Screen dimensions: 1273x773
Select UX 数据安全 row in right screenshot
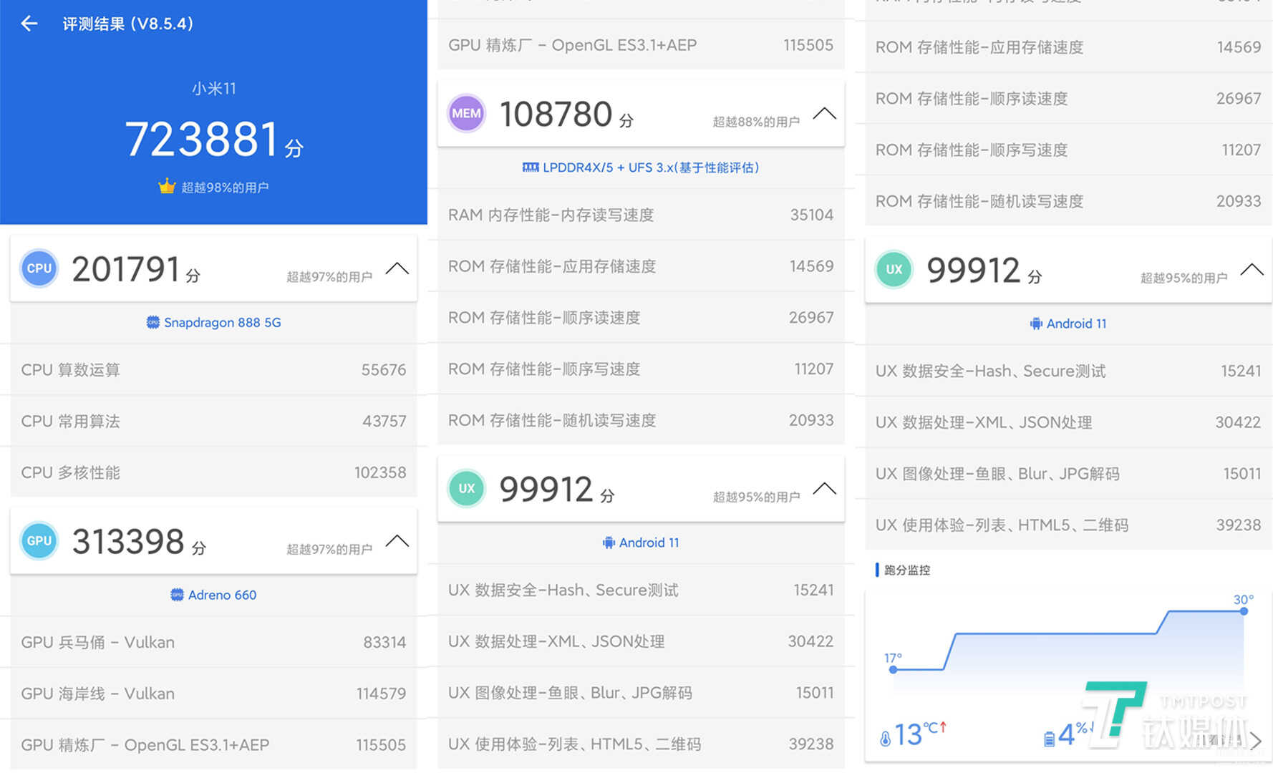coord(1068,371)
